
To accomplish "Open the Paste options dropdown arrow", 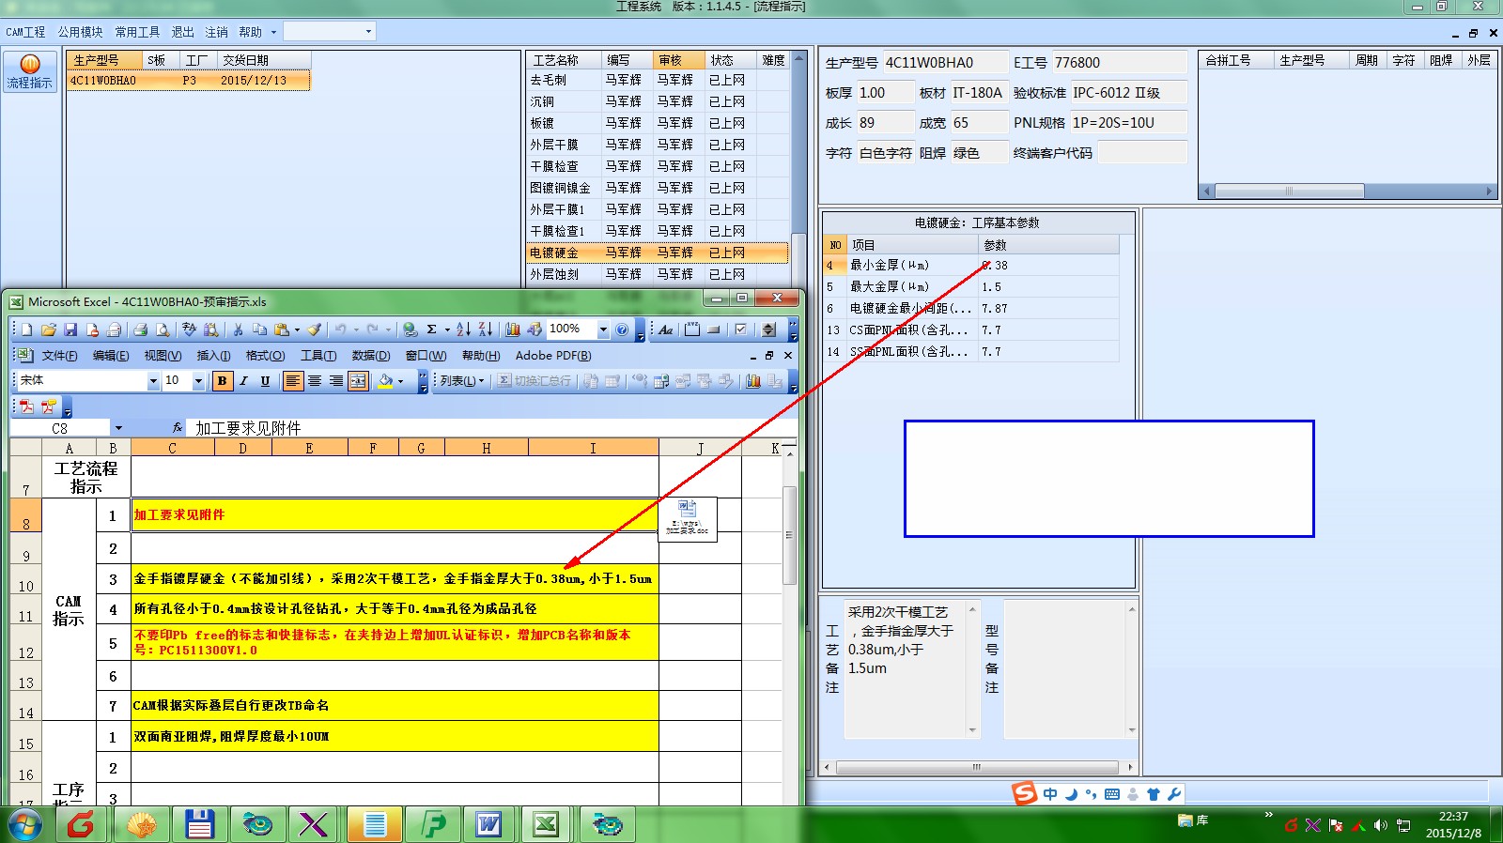I will [297, 330].
